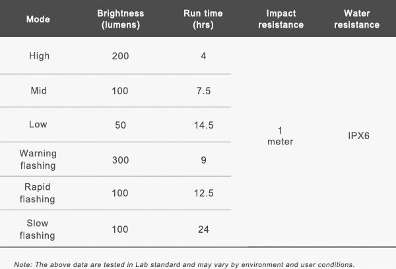Click the 7.5 hours run time
Image resolution: width=396 pixels, height=269 pixels.
203,91
